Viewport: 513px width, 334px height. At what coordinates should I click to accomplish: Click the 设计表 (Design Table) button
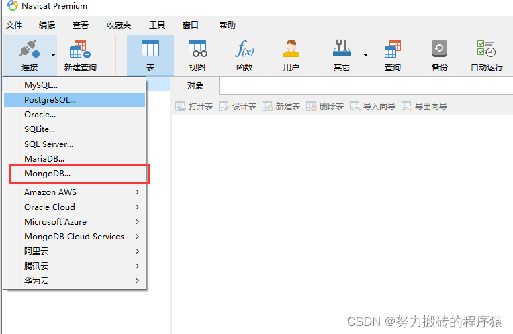(x=238, y=106)
